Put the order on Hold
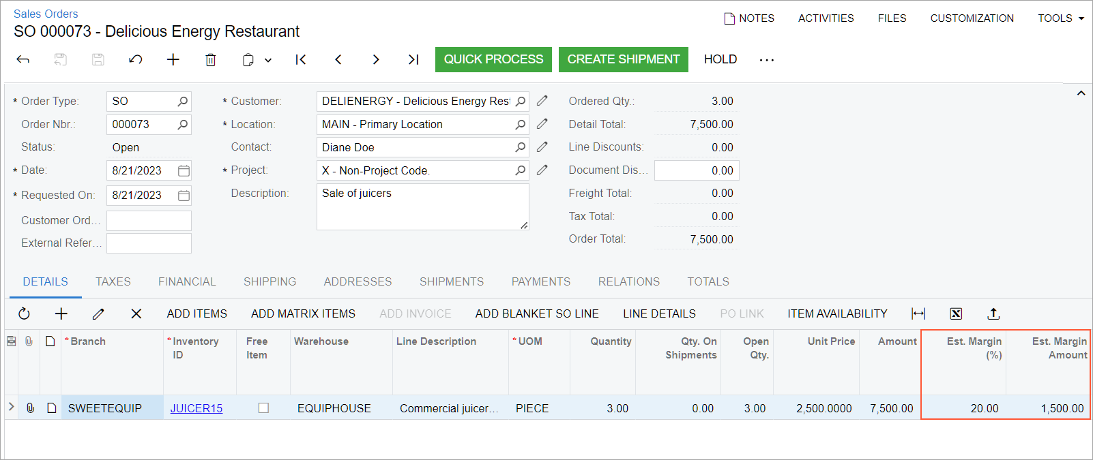 point(720,59)
